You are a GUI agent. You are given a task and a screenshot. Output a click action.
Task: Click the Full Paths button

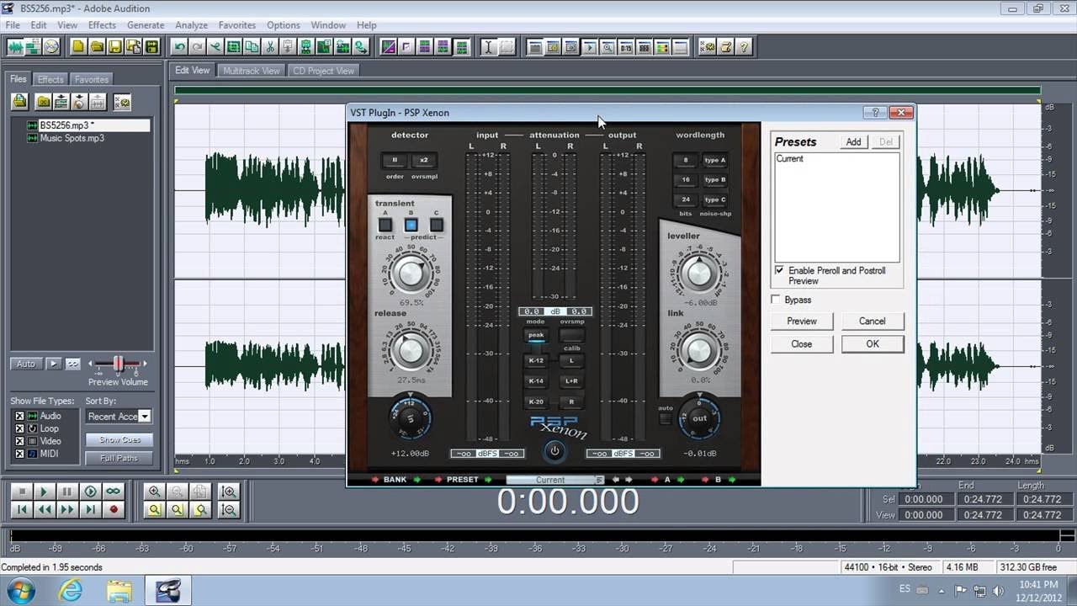(x=120, y=458)
